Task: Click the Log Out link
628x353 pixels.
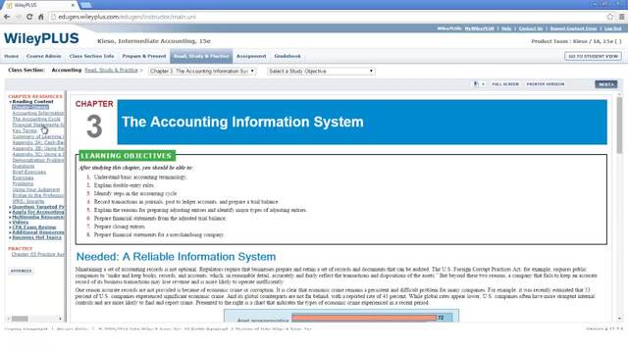Action: (x=612, y=28)
